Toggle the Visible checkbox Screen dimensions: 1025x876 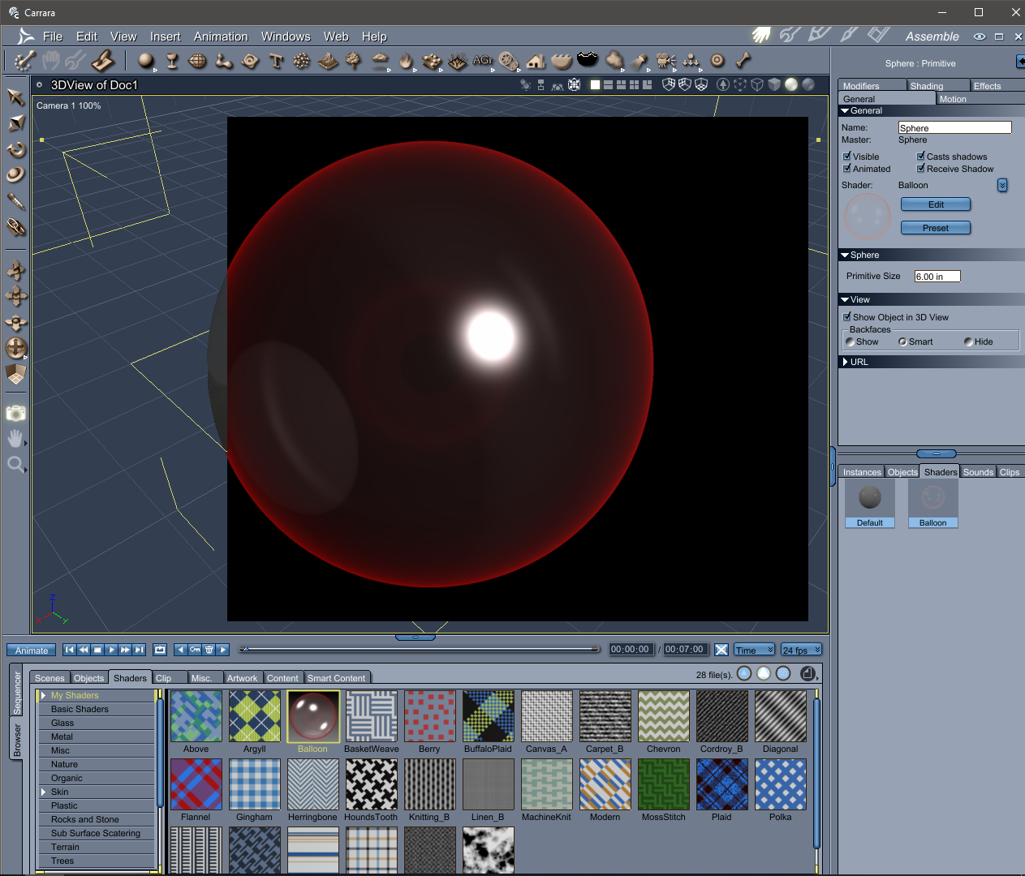coord(847,157)
